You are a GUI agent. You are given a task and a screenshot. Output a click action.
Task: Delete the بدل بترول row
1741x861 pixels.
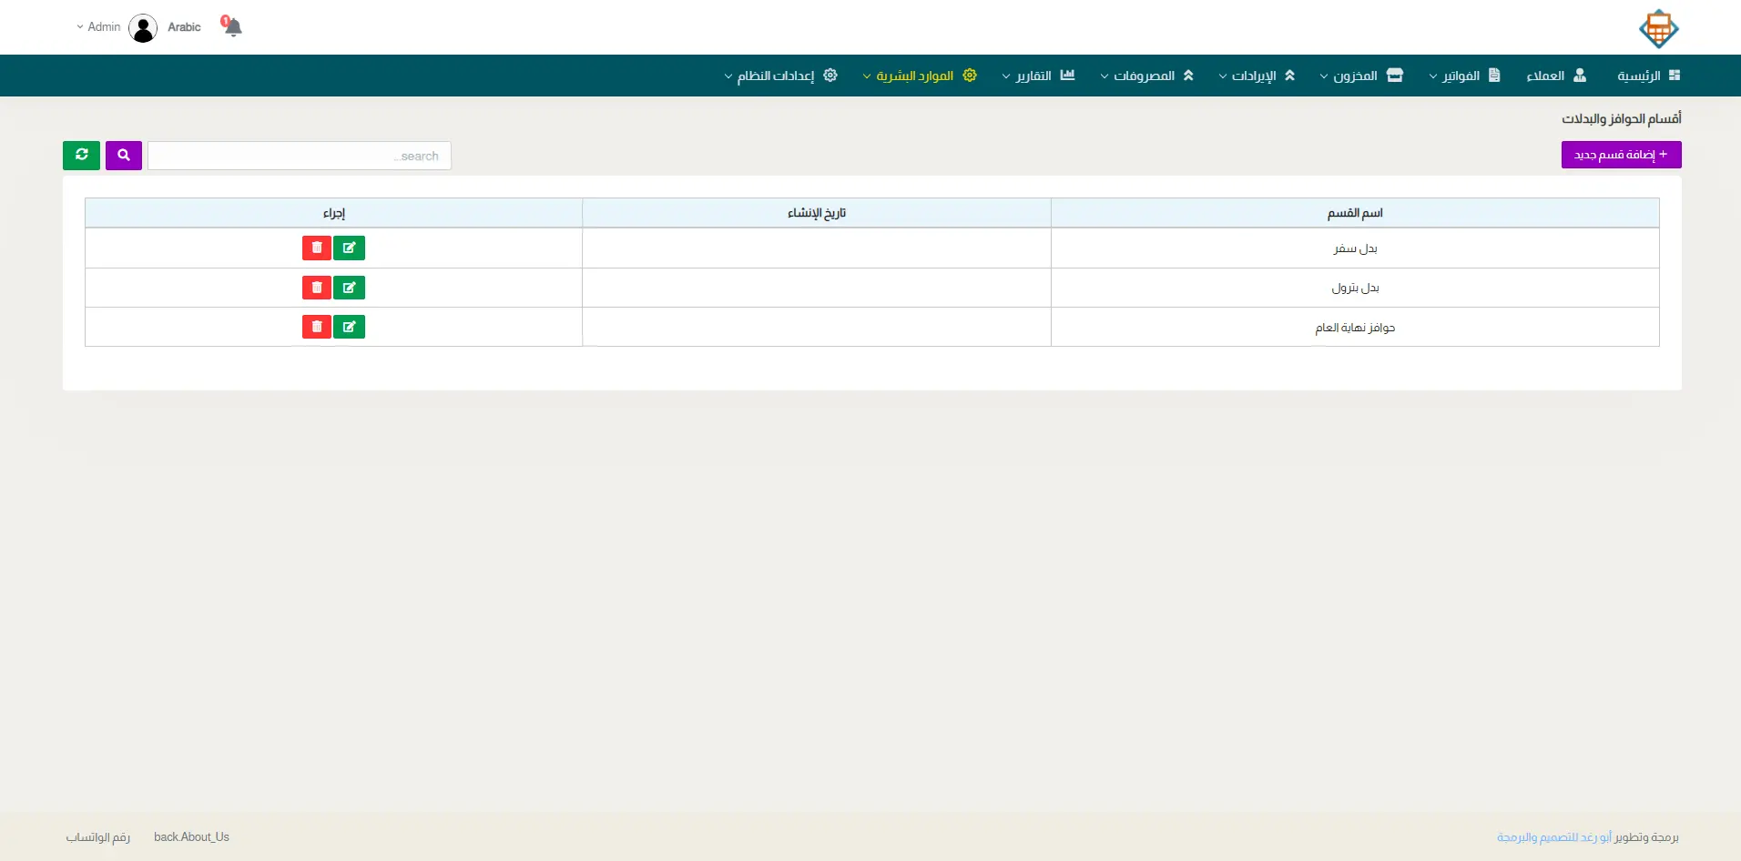click(317, 288)
